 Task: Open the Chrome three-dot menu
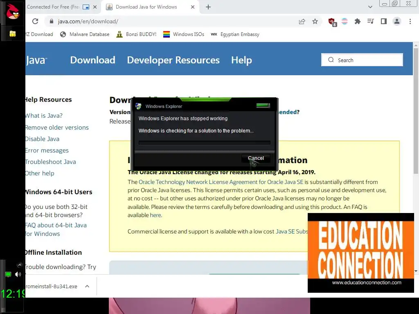(x=410, y=21)
